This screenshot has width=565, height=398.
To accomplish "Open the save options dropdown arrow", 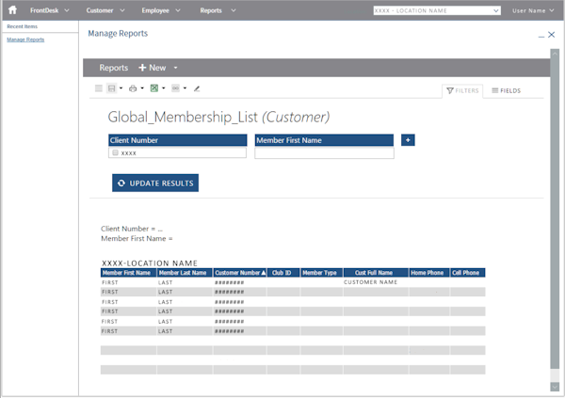I will click(121, 88).
